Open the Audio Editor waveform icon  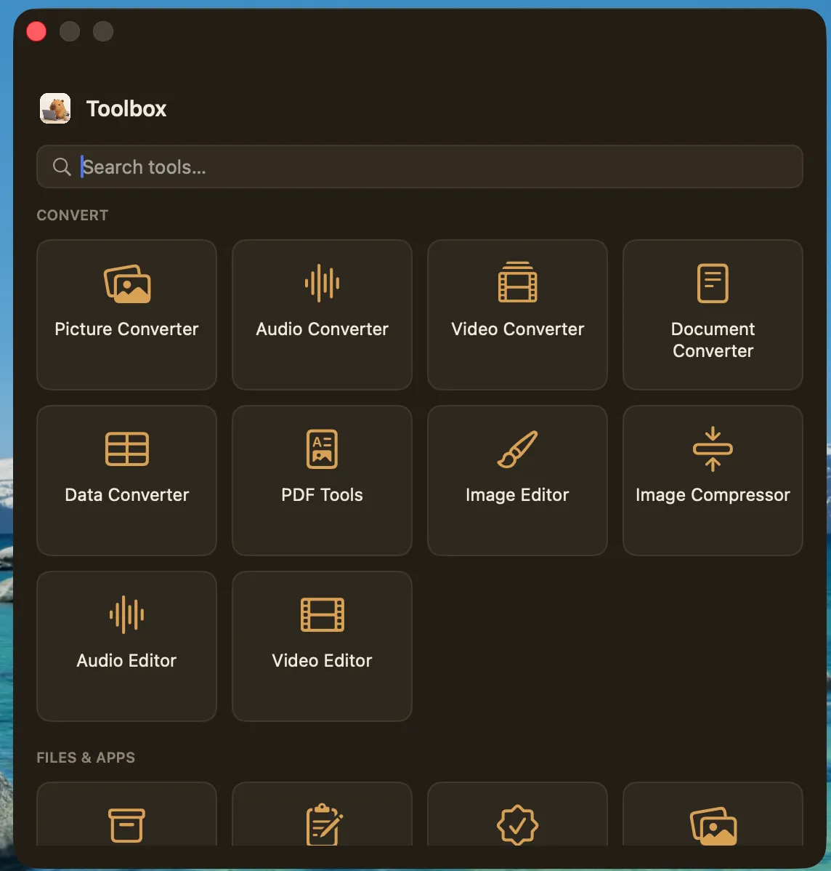coord(126,614)
